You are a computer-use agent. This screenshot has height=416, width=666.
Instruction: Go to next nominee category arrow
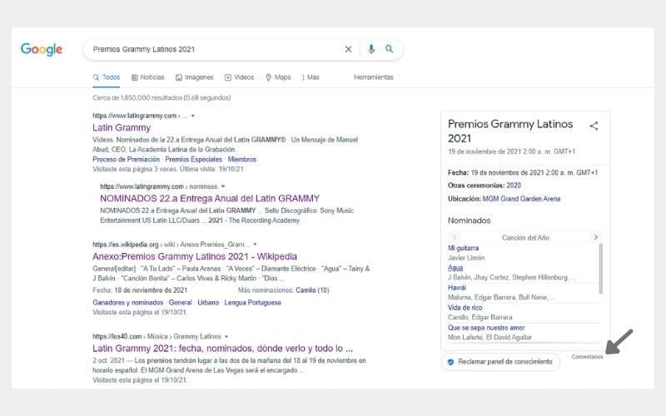tap(595, 237)
